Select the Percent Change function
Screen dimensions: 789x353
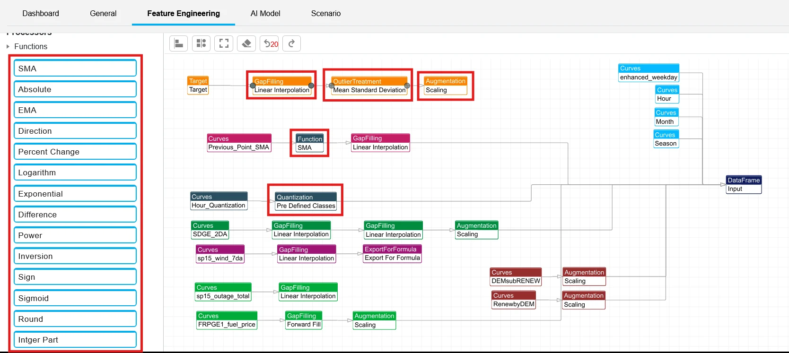coord(75,152)
